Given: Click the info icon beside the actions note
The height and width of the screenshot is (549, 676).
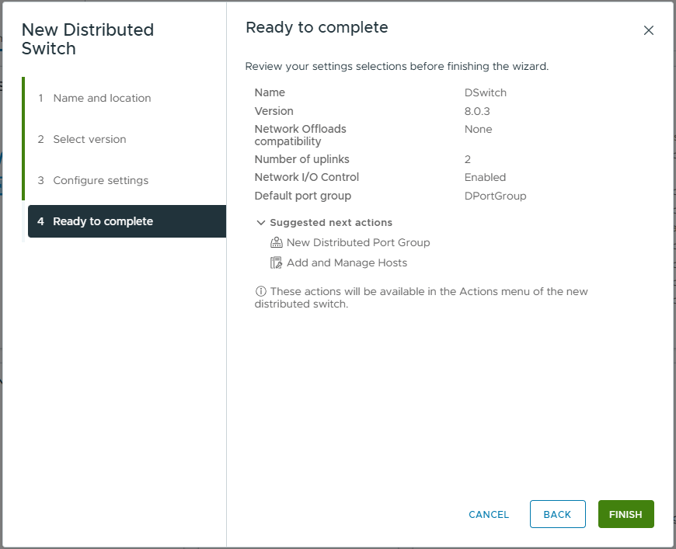Looking at the screenshot, I should pos(260,292).
